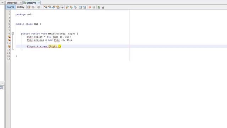
Task: Click 'main' in the method signature
Action: [x=51, y=34]
